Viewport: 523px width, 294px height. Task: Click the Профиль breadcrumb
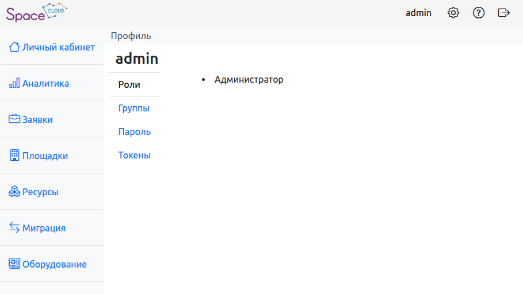131,36
